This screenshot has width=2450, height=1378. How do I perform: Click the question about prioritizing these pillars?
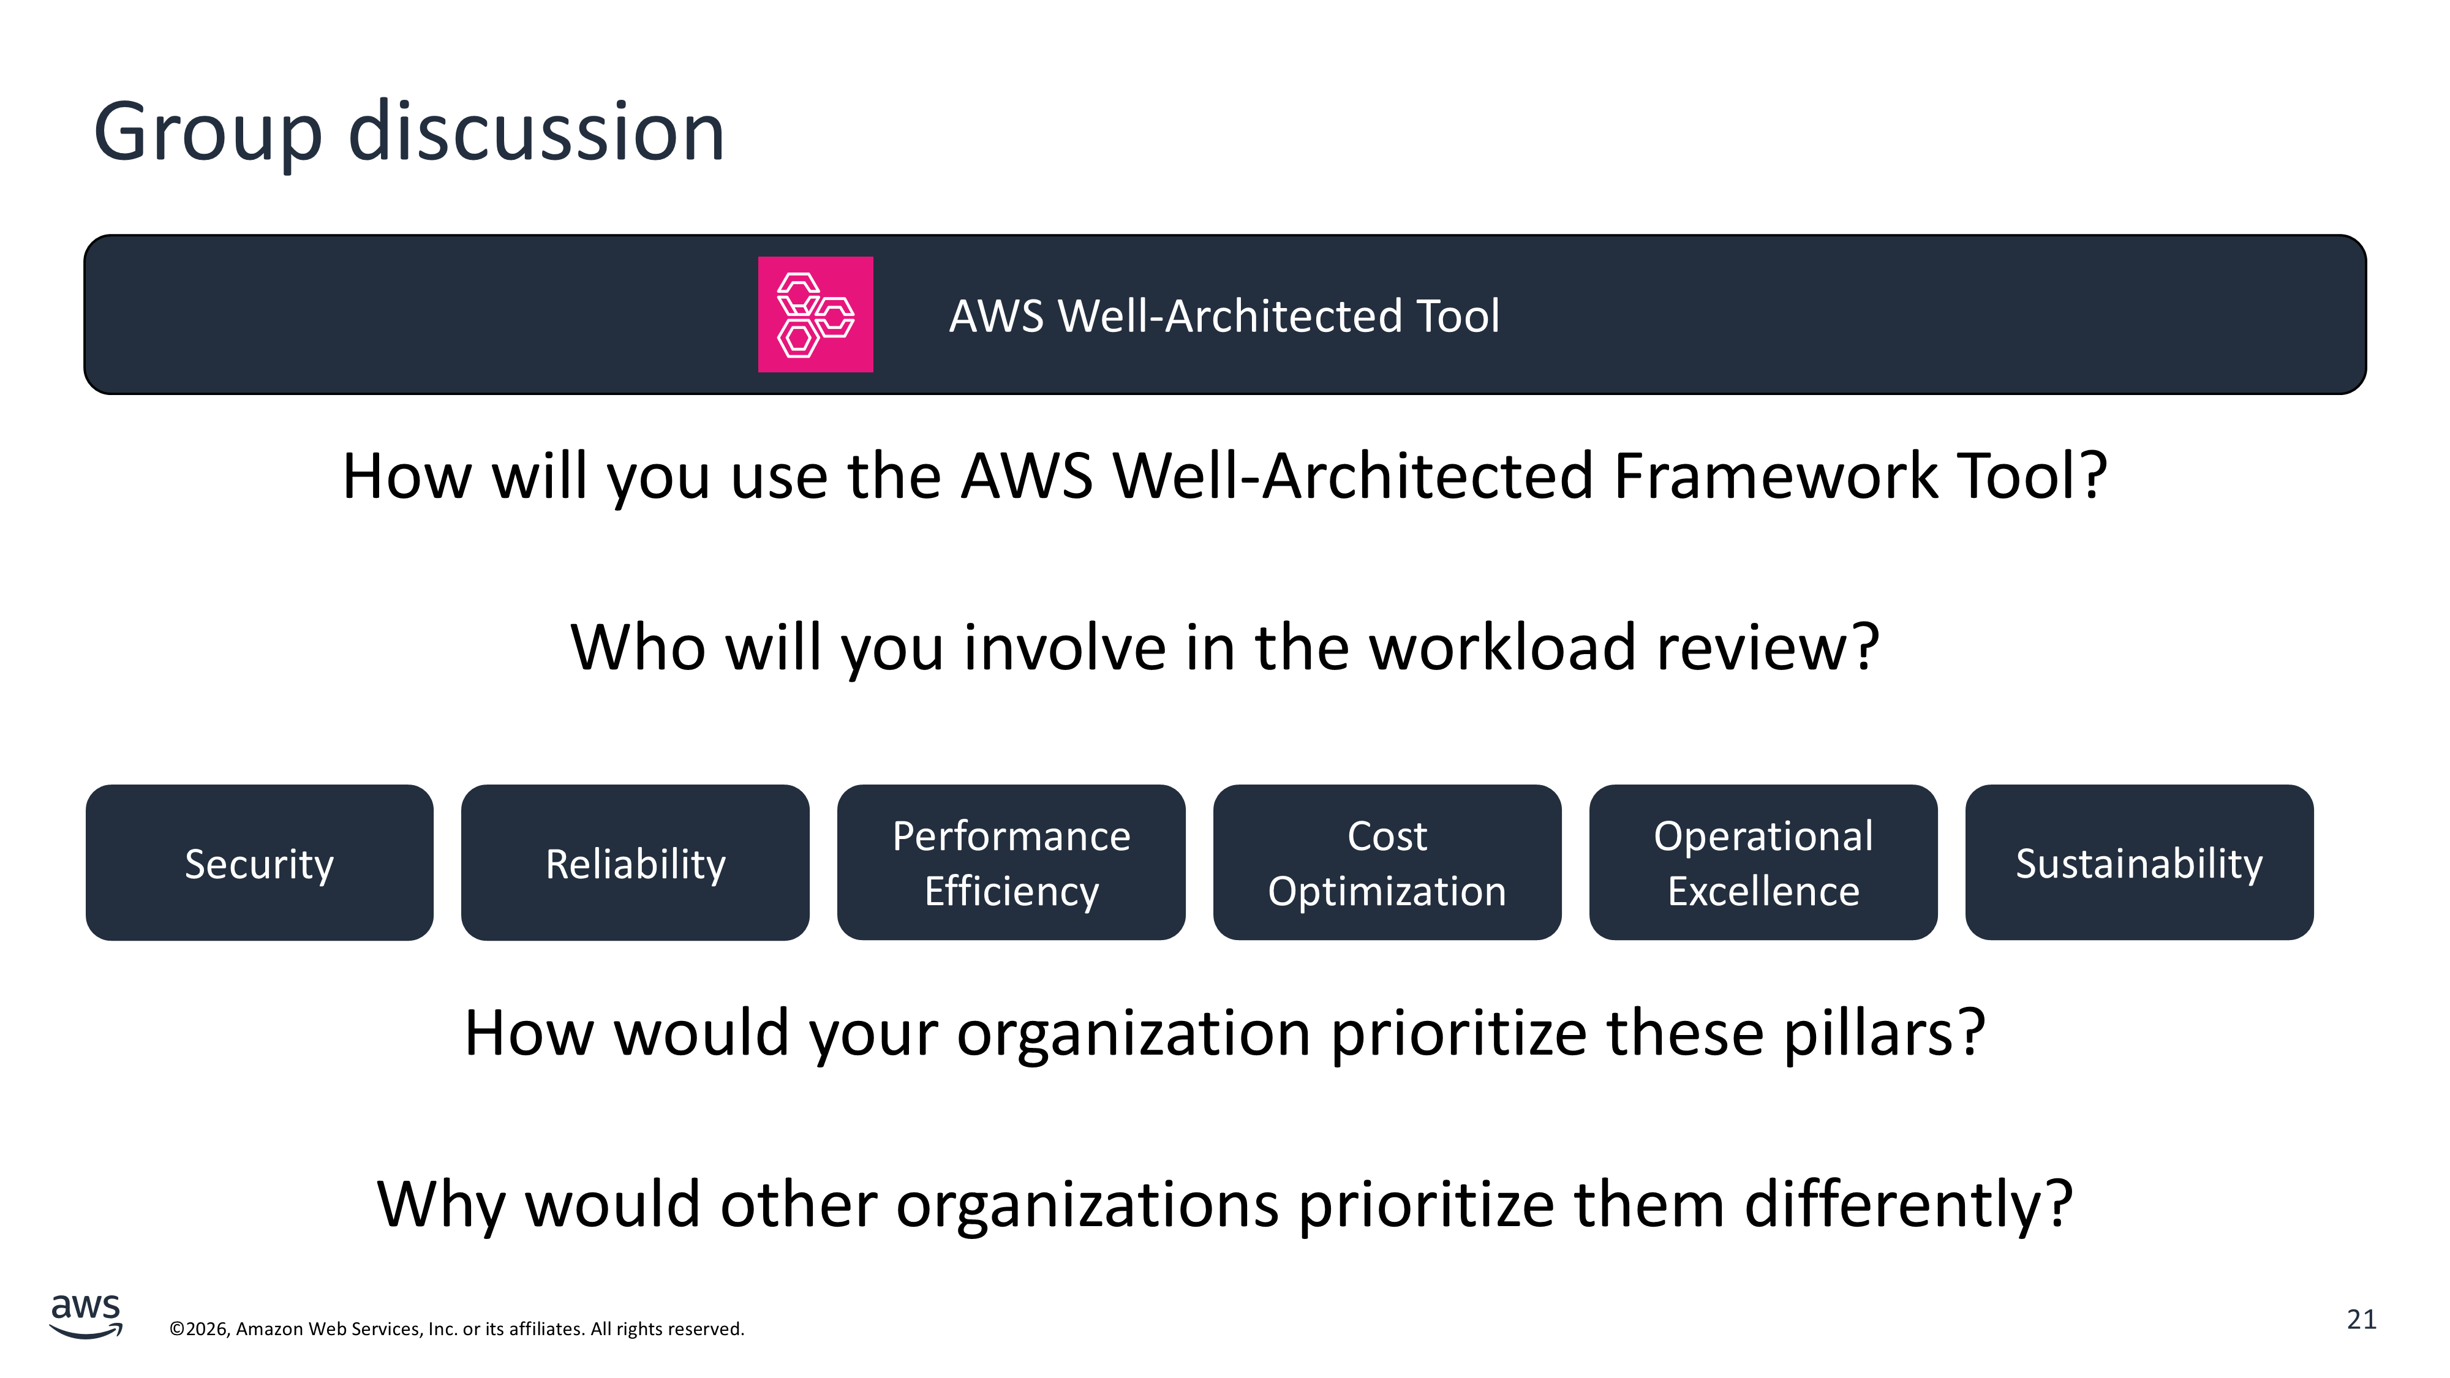[x=1224, y=1033]
